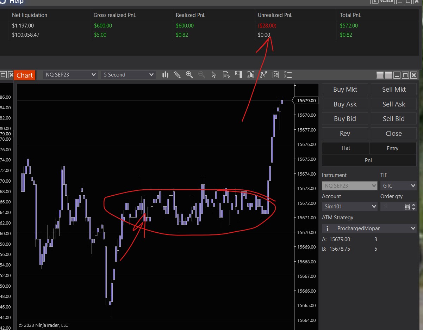Open the bar style chart icon

(165, 75)
